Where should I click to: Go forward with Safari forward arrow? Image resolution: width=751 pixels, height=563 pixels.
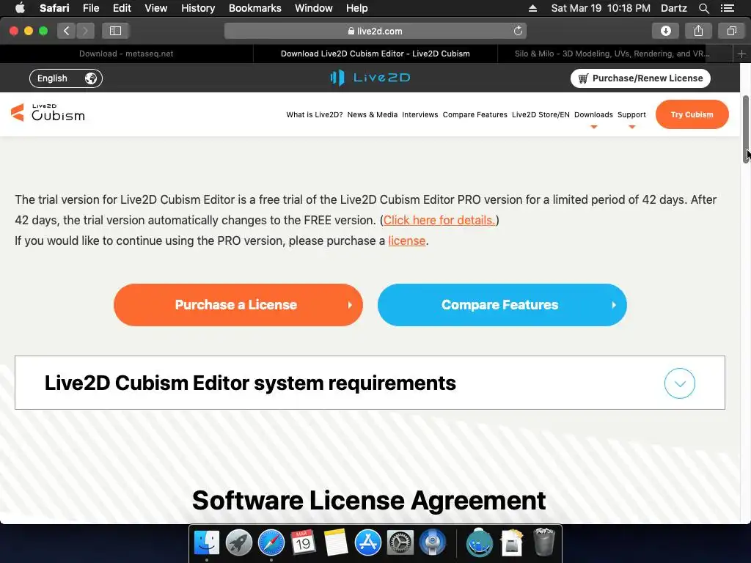pyautogui.click(x=85, y=31)
